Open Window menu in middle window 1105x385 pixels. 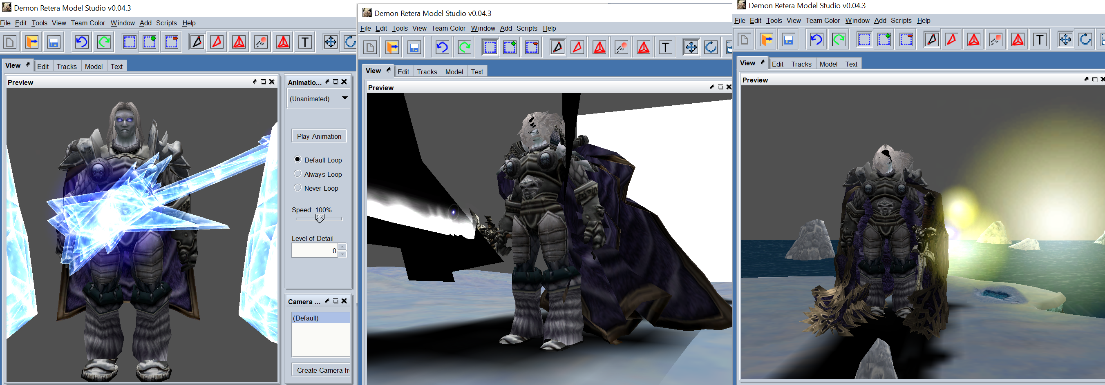coord(483,28)
